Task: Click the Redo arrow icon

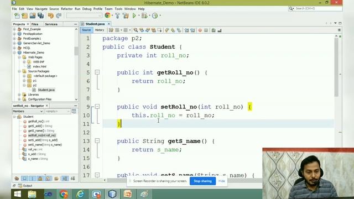Action: (59, 15)
